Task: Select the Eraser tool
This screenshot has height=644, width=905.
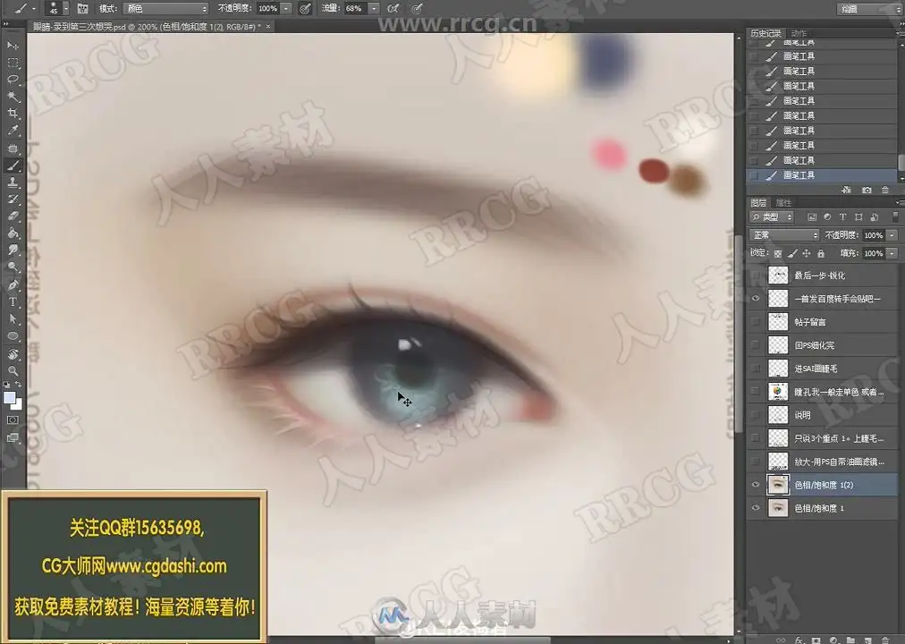Action: [x=13, y=216]
